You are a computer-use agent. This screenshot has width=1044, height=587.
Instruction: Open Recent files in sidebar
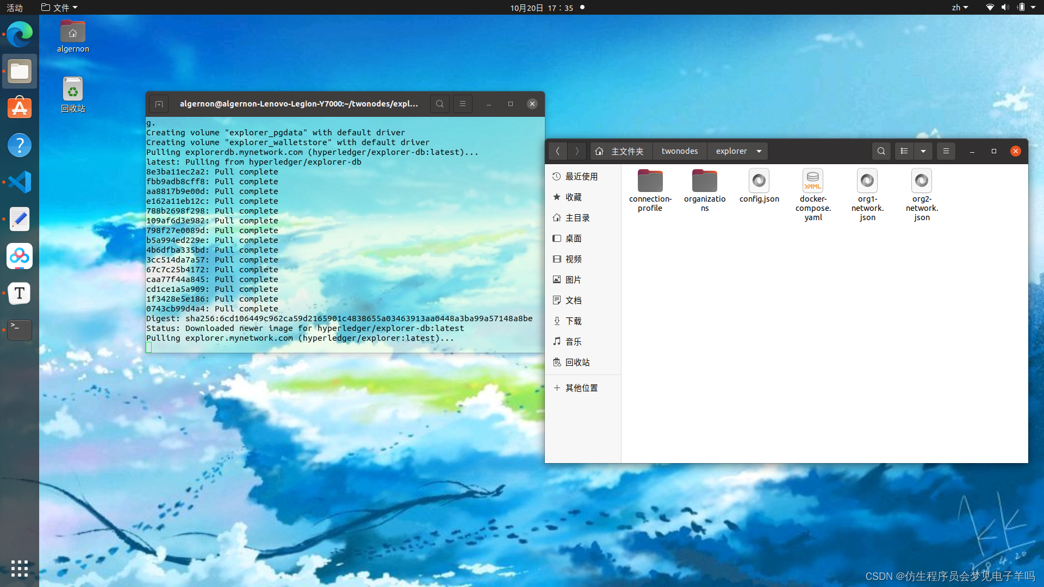(581, 177)
